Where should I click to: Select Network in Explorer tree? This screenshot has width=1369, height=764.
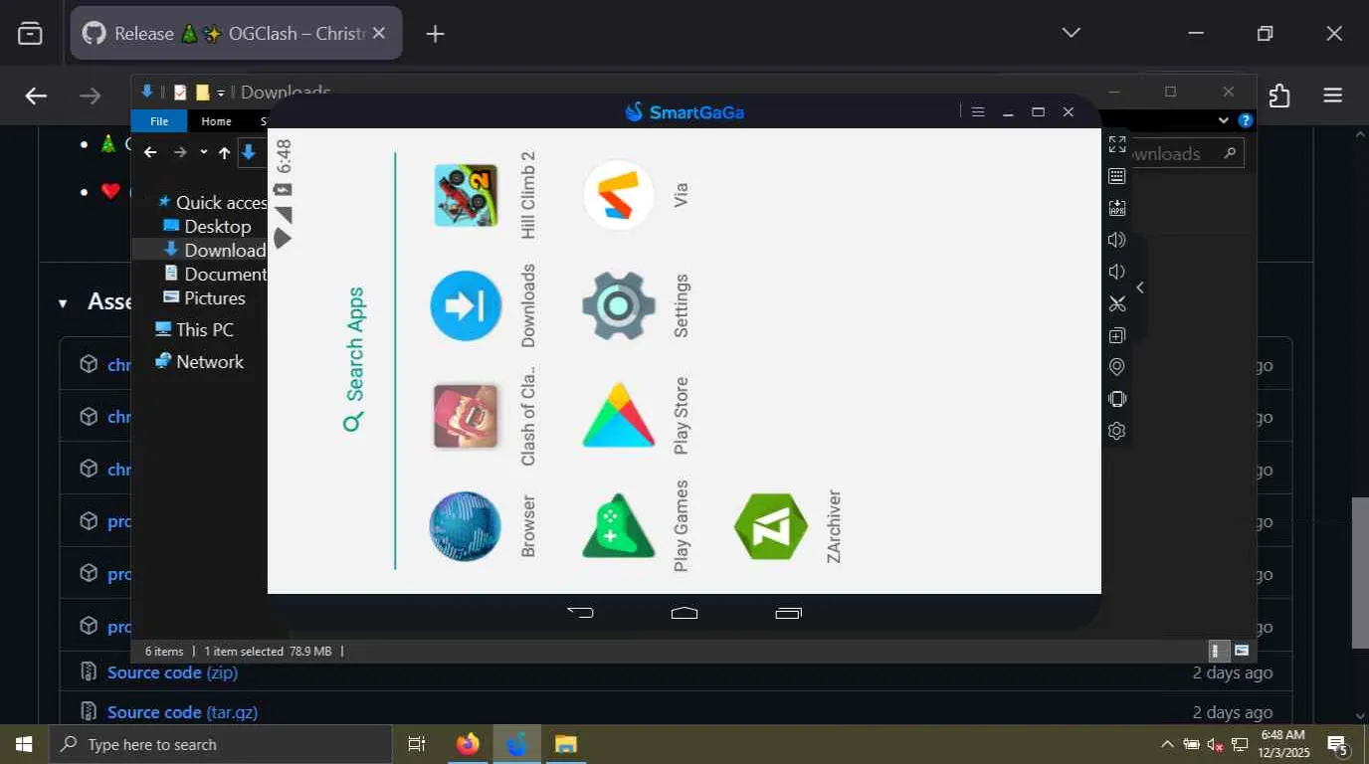click(x=199, y=361)
